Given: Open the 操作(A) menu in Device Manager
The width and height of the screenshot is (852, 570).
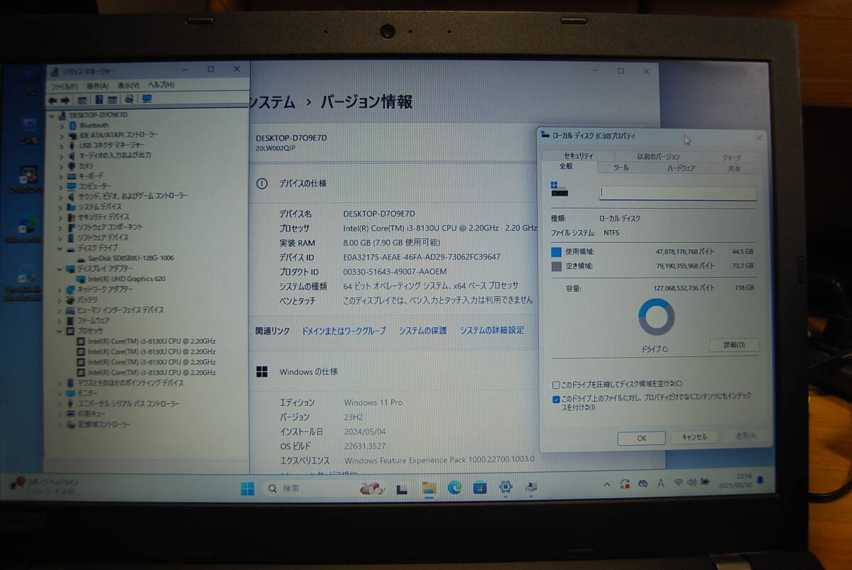Looking at the screenshot, I should [97, 85].
